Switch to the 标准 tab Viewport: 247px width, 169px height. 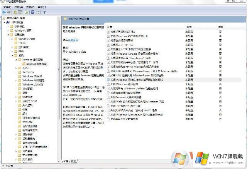tap(74, 161)
